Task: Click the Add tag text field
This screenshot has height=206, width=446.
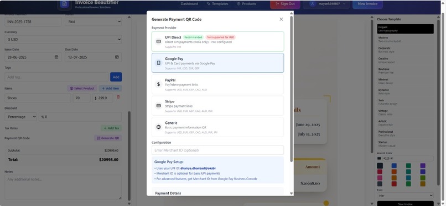Action: [56, 77]
